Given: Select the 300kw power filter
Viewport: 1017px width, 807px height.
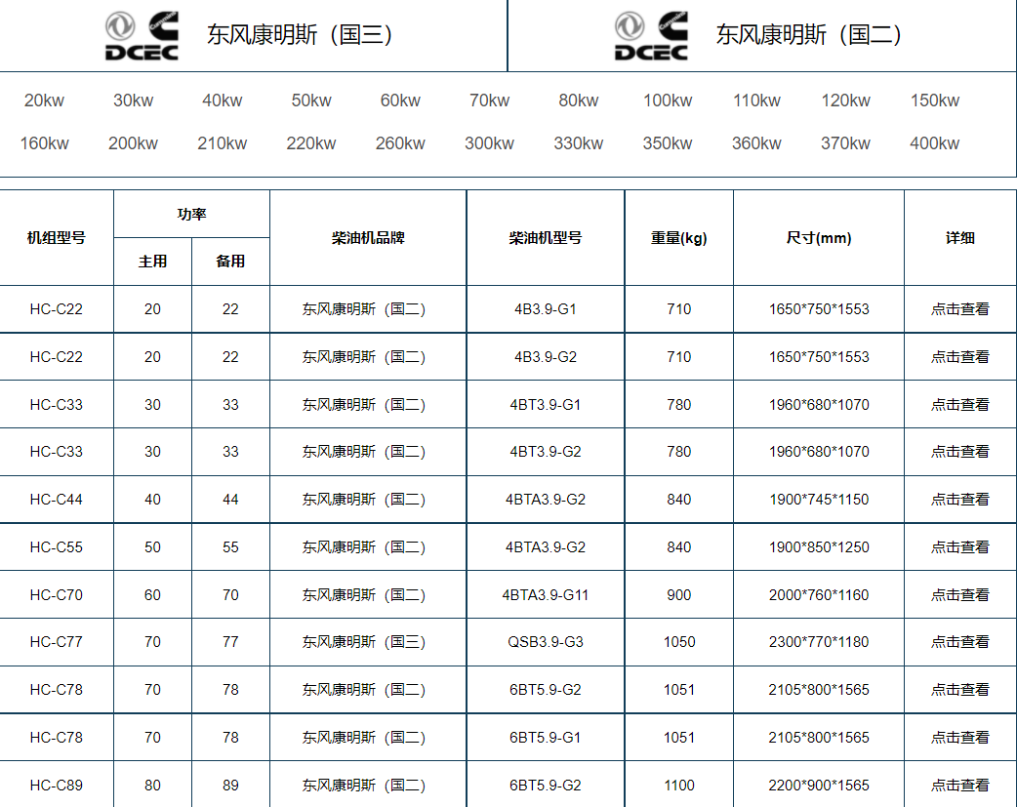Looking at the screenshot, I should tap(489, 143).
